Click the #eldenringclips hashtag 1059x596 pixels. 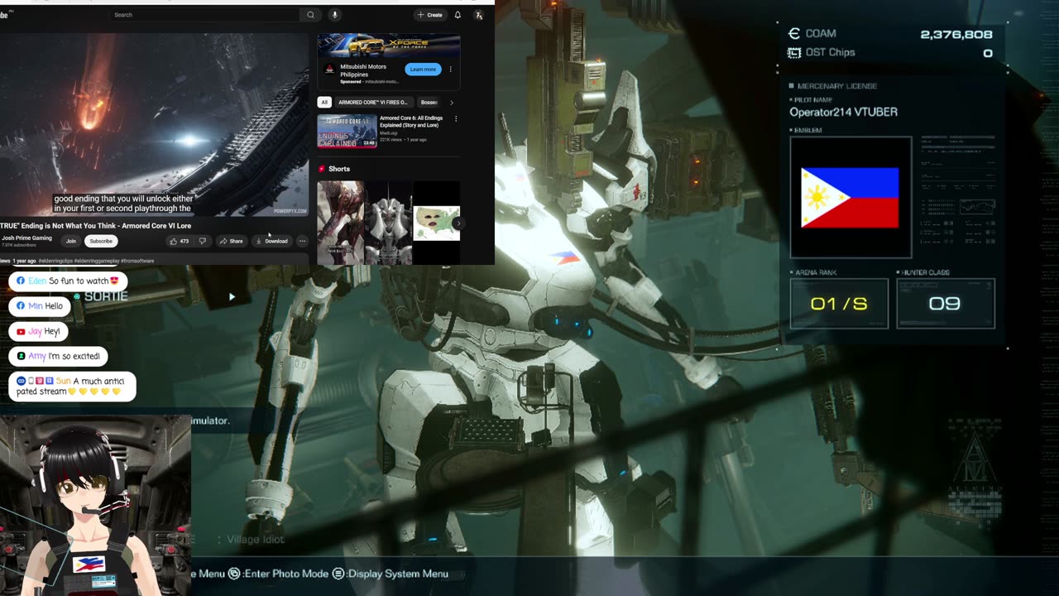[x=56, y=261]
